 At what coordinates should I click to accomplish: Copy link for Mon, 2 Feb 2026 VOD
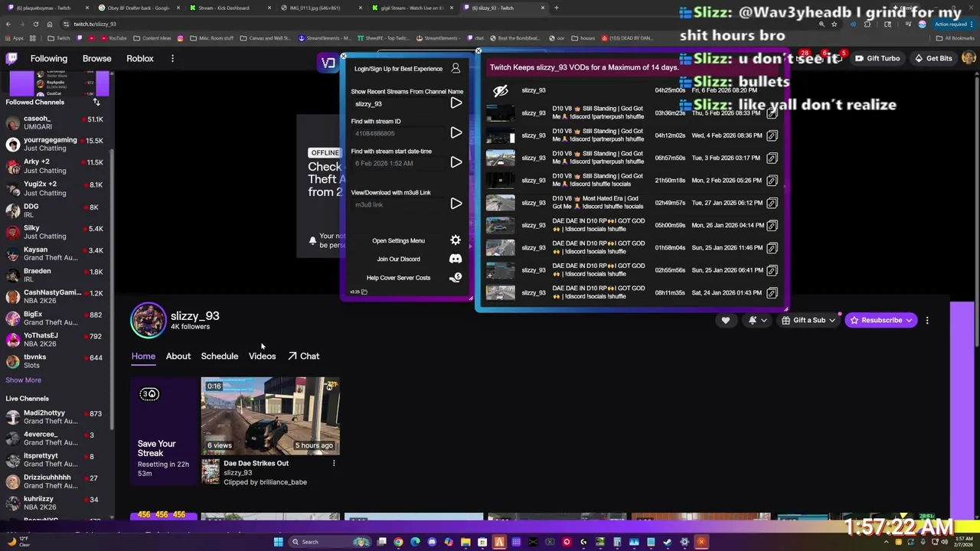[x=772, y=181]
